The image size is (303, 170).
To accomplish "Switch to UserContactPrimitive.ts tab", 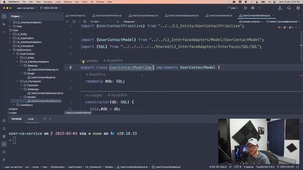I will (x=107, y=16).
